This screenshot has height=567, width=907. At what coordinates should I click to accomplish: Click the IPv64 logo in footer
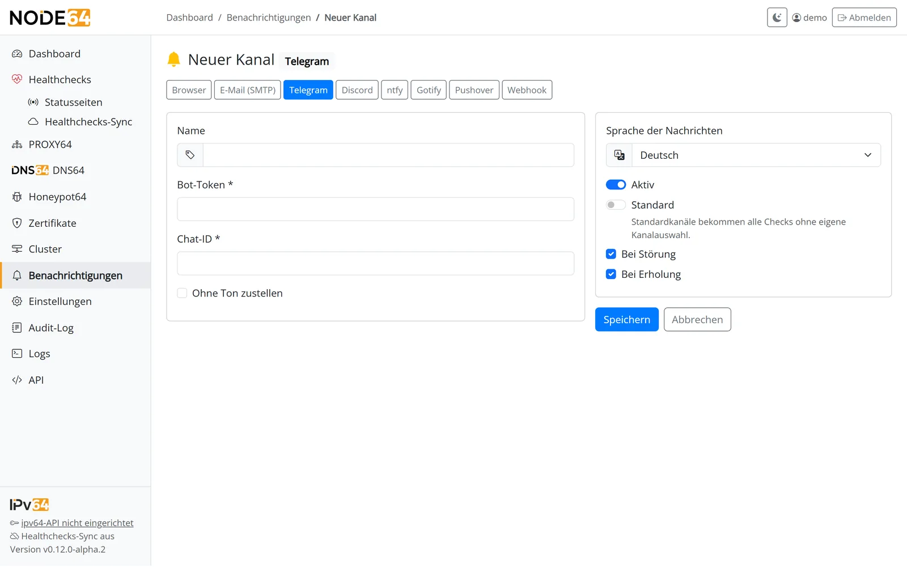click(x=29, y=504)
